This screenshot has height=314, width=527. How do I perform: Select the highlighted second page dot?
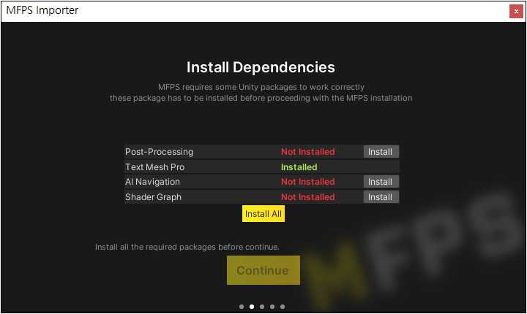coord(252,307)
